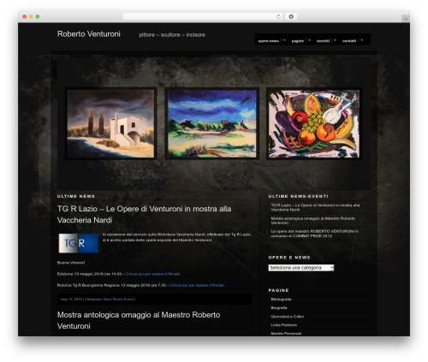Viewport: 428px width, 362px height.
Task: Click the 'OPERE E NEWS' sidebar heading
Action: pos(289,258)
